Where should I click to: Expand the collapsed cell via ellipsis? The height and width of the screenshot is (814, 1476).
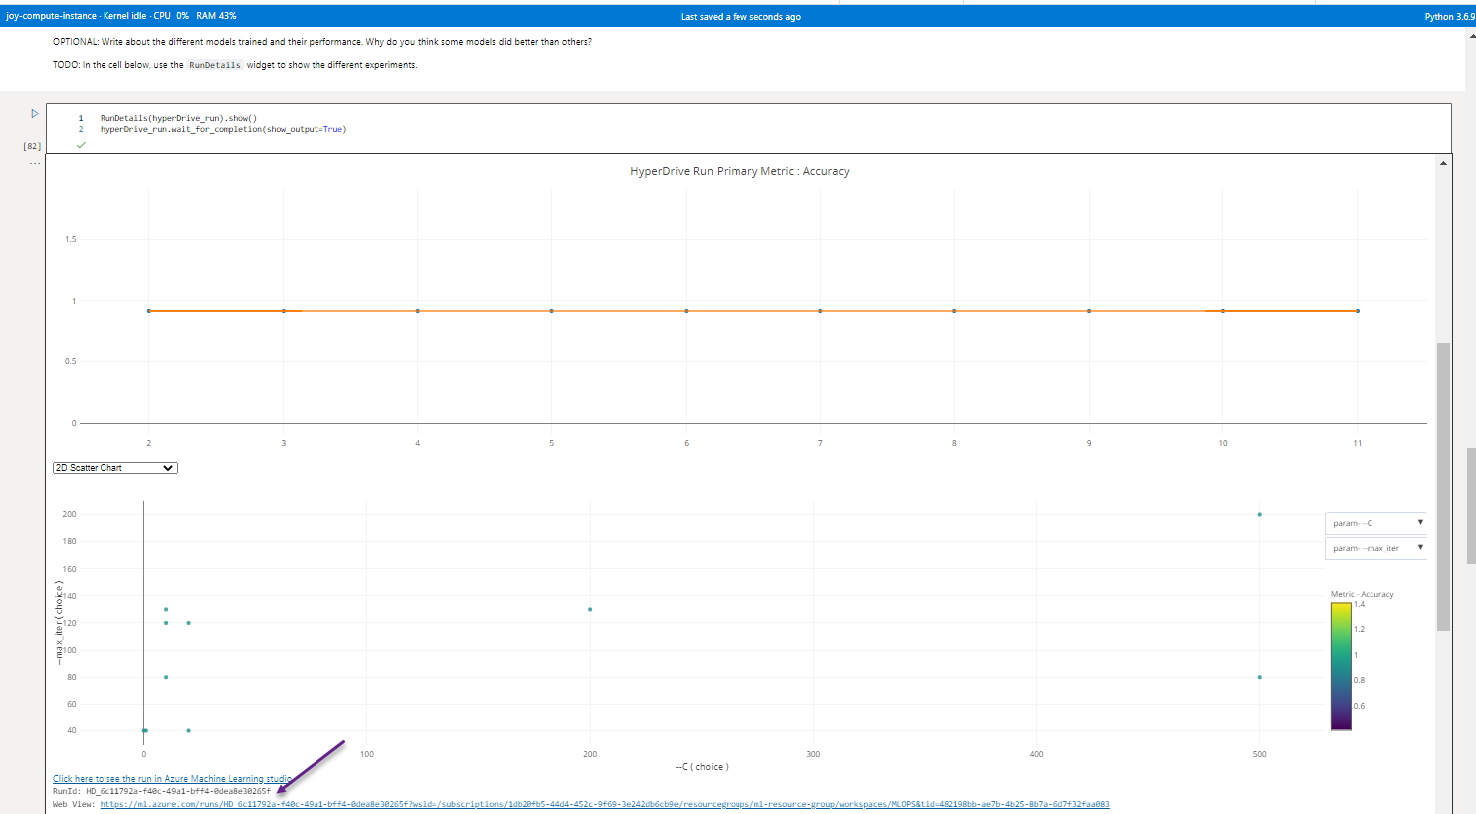pyautogui.click(x=34, y=162)
